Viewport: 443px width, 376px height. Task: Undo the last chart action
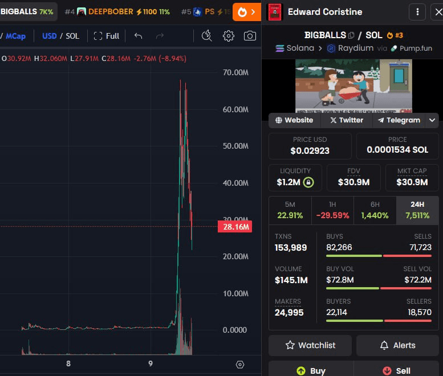(x=138, y=36)
